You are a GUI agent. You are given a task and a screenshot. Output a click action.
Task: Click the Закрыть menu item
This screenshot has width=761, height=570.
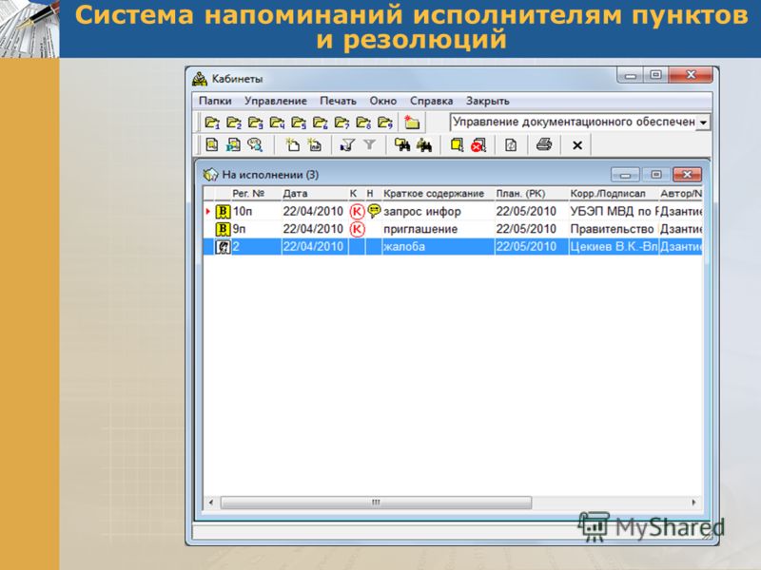coord(487,102)
